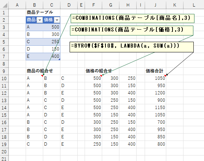This screenshot has width=204, height=161.
Task: Click the 商品テーブル title cell
Action: (34, 12)
